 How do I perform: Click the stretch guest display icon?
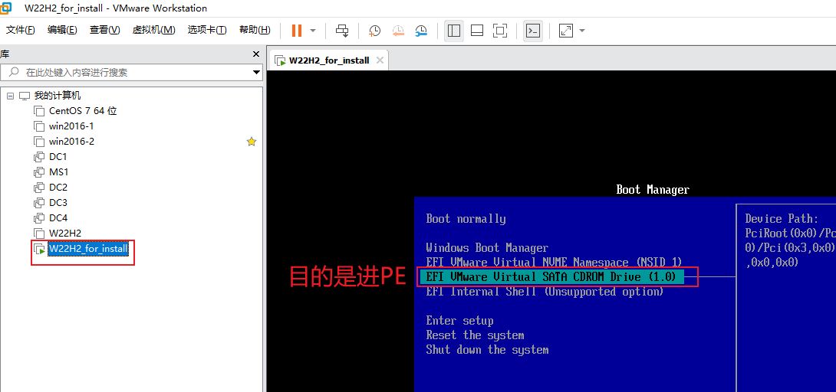pyautogui.click(x=566, y=31)
